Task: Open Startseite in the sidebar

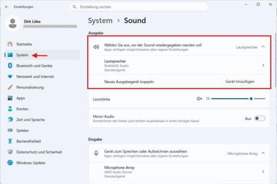Action: click(42, 44)
